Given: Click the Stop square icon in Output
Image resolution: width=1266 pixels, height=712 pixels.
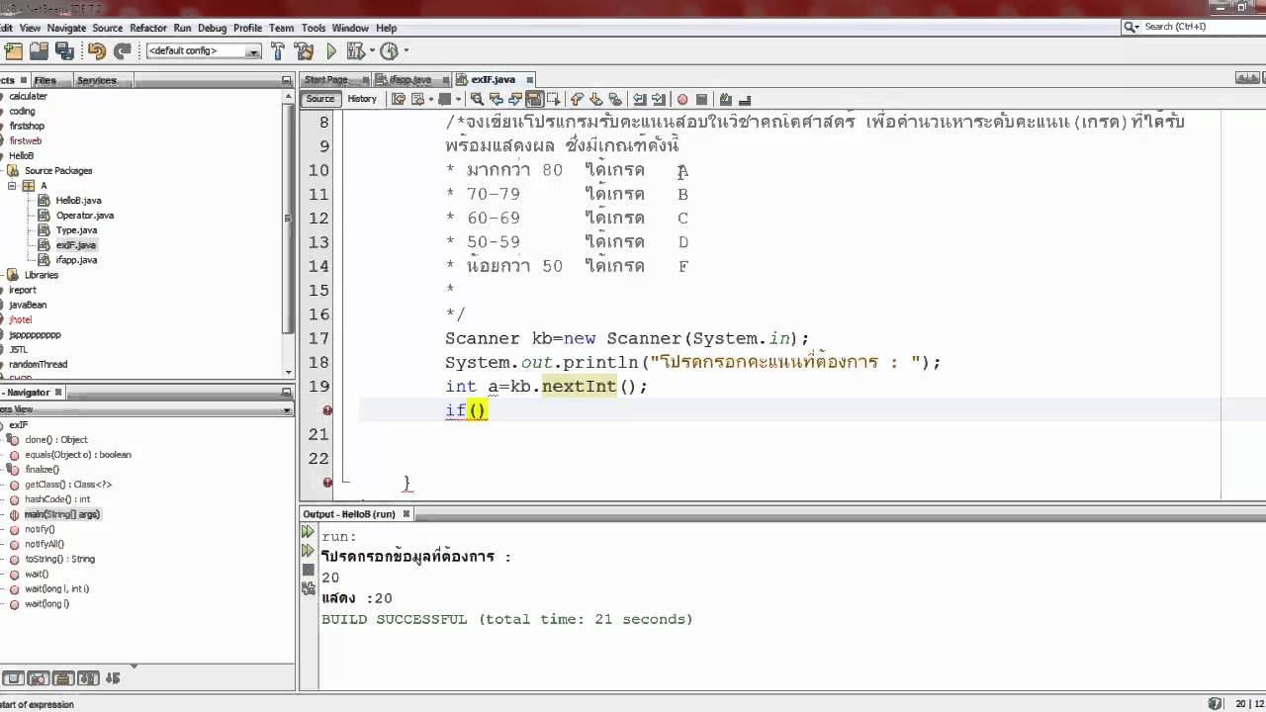Looking at the screenshot, I should click(x=308, y=571).
